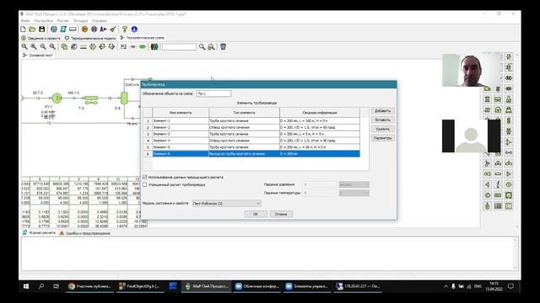This screenshot has height=303, width=540.
Task: Create a new project file from toolbar
Action: (x=23, y=29)
